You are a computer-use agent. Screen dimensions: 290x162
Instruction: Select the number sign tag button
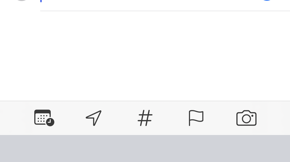[145, 118]
